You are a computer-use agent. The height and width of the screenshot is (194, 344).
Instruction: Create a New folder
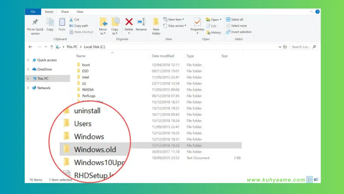(x=156, y=26)
